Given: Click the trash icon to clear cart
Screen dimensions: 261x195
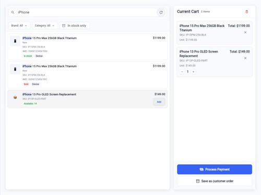Looking at the screenshot, I should 246,11.
